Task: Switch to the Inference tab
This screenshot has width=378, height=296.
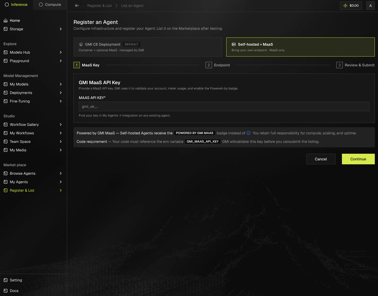Action: coord(16,5)
